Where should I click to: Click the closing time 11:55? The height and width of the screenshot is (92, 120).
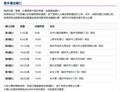(38, 52)
